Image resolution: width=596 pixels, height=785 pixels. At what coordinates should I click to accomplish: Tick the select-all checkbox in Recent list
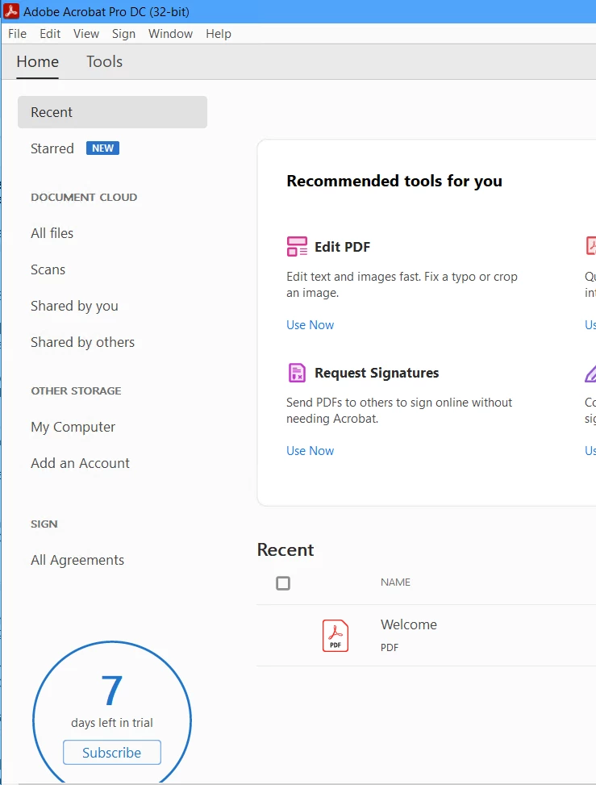pyautogui.click(x=283, y=582)
